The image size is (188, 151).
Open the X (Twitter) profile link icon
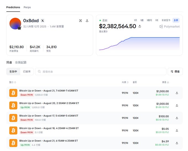(43, 21)
